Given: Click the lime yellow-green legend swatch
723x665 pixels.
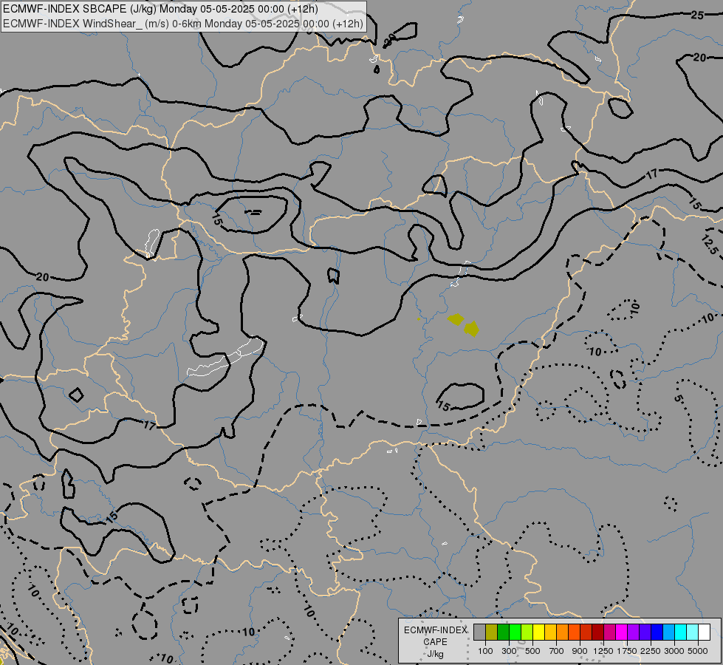Looking at the screenshot, I should (527, 632).
